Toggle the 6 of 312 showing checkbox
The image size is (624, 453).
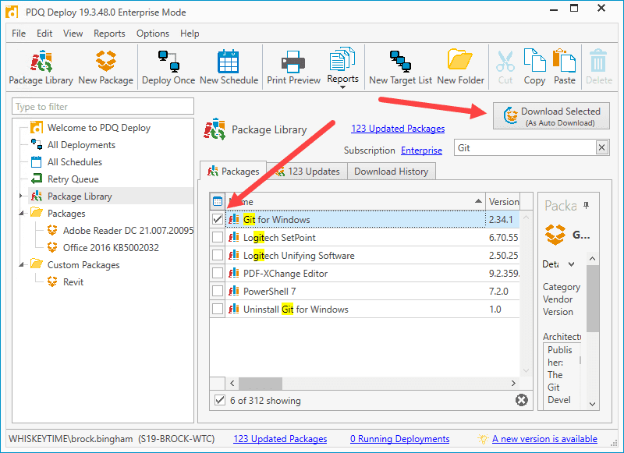[x=220, y=400]
